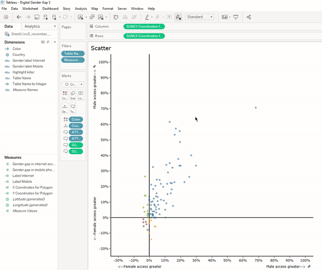This screenshot has height=270, width=322.
Task: Click the Undo back arrow in toolbar
Action: click(x=19, y=17)
